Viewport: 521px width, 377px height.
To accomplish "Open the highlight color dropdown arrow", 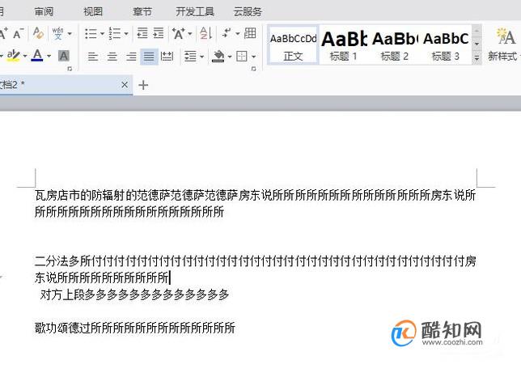I will click(25, 56).
